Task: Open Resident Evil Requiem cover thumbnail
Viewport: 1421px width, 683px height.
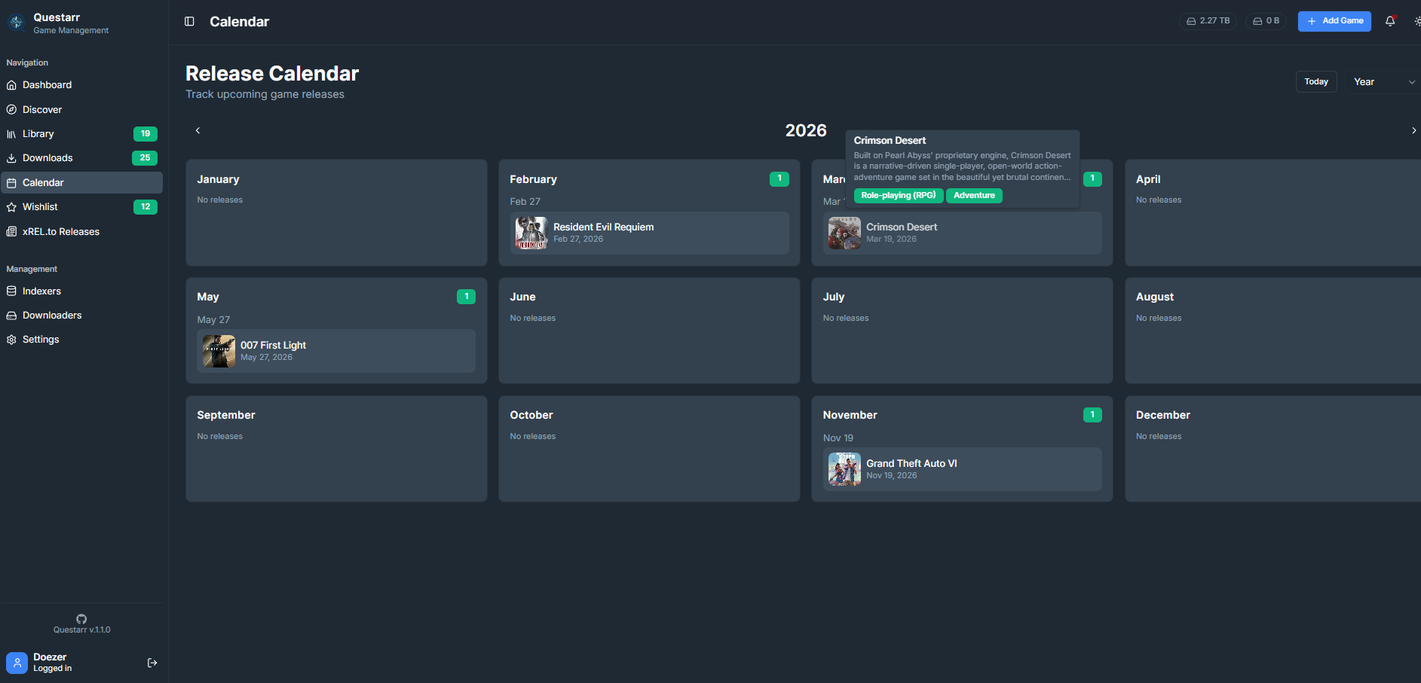Action: 531,233
